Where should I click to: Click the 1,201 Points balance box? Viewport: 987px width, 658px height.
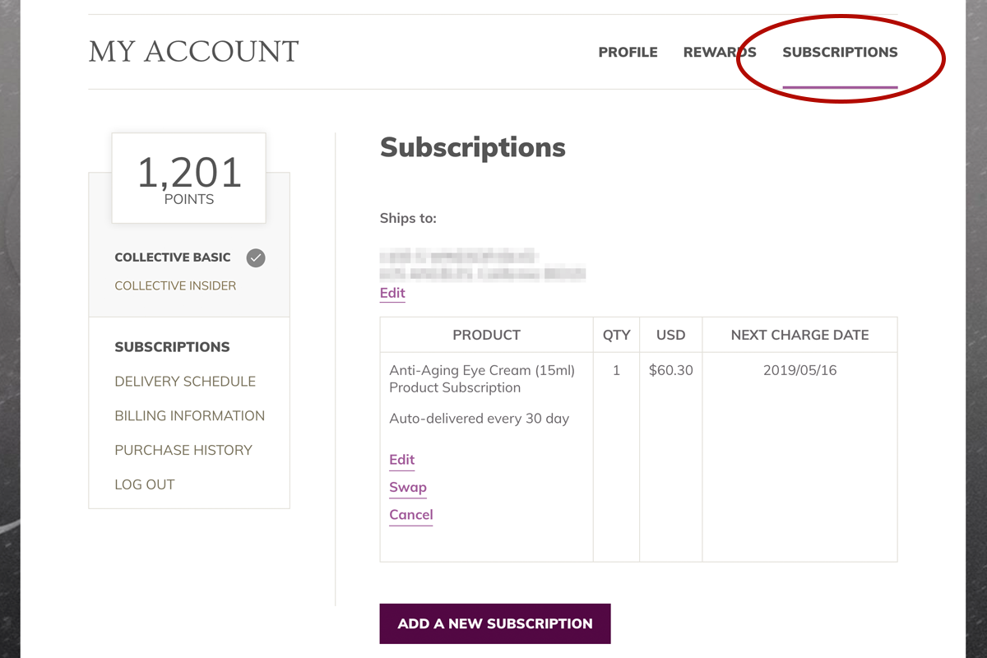click(188, 178)
